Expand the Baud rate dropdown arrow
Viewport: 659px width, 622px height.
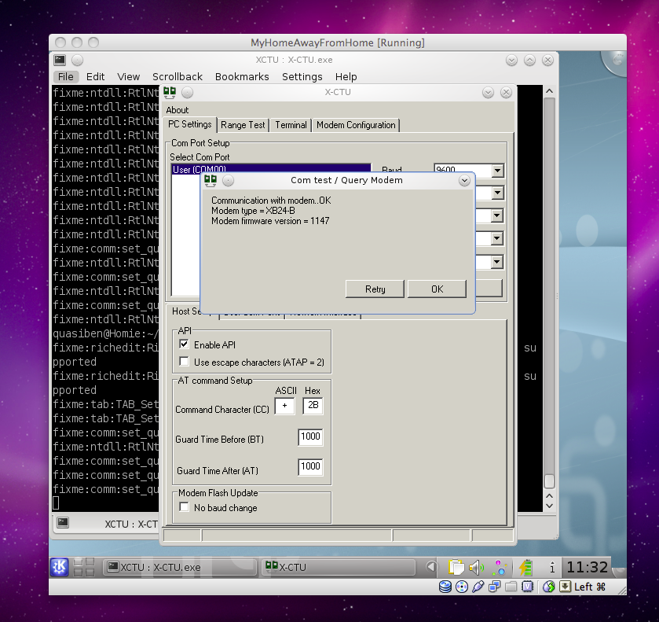498,171
